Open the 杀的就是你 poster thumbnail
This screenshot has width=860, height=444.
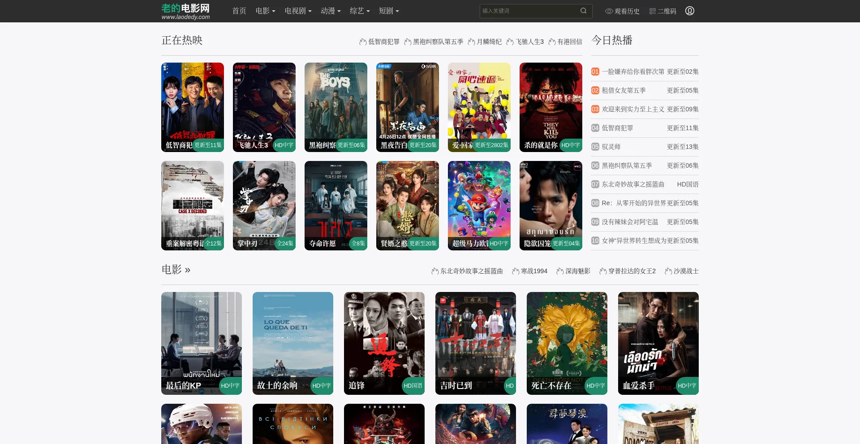click(551, 107)
